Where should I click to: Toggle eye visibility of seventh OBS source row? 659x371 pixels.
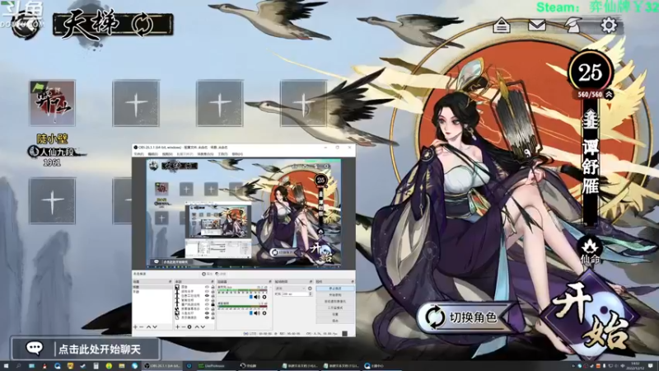[207, 313]
